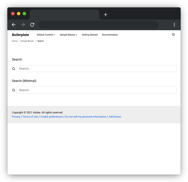Open Sample Blocks breadcrumb link
Image resolution: width=188 pixels, height=182 pixels.
tap(27, 41)
